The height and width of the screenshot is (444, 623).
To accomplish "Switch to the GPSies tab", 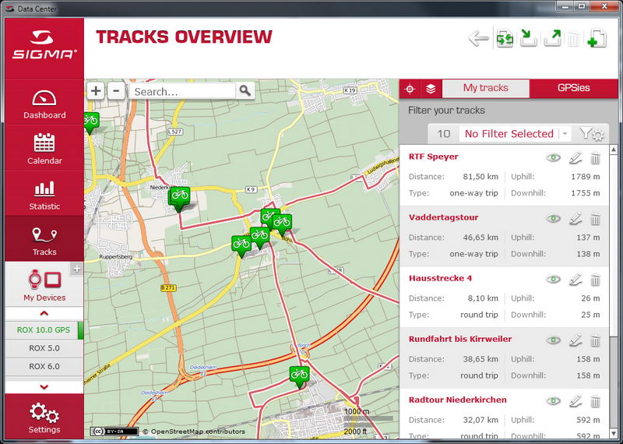I will click(x=573, y=88).
